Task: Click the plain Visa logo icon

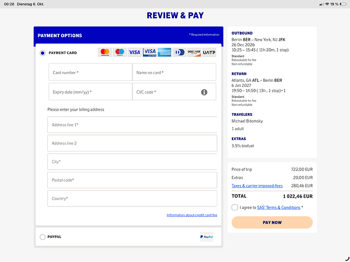Action: click(135, 52)
